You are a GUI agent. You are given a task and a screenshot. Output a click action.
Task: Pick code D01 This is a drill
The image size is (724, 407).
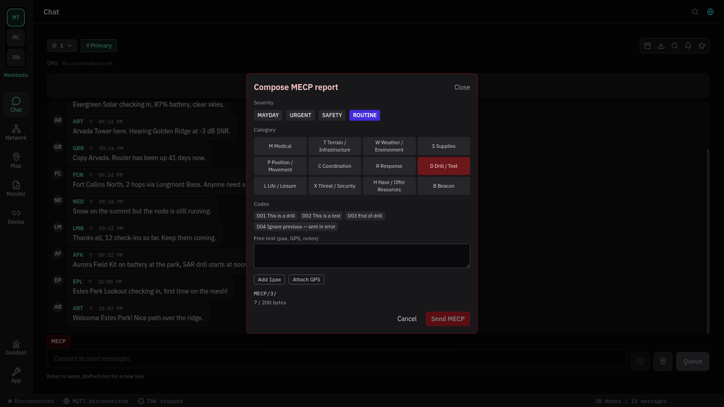tap(276, 216)
